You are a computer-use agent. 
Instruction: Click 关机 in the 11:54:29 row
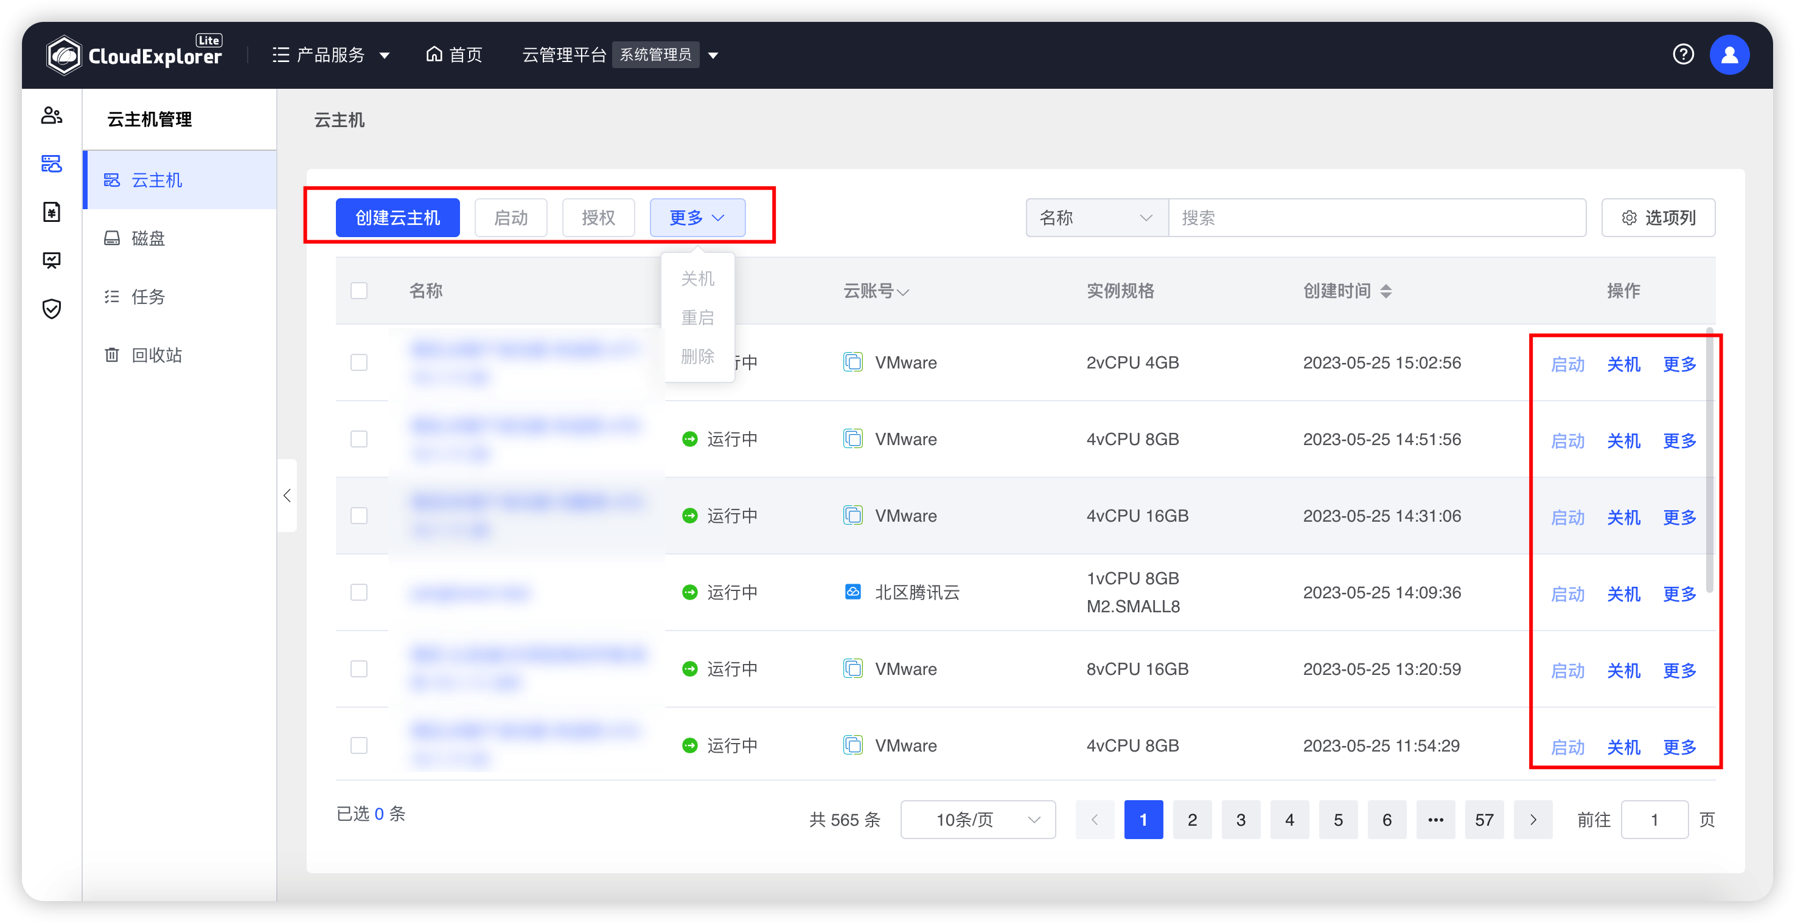pos(1623,747)
